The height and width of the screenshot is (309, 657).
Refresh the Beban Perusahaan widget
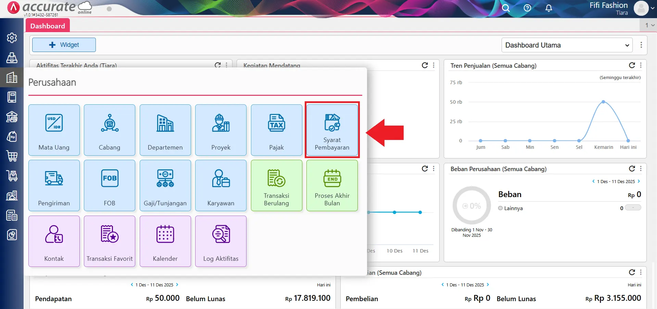(x=632, y=169)
